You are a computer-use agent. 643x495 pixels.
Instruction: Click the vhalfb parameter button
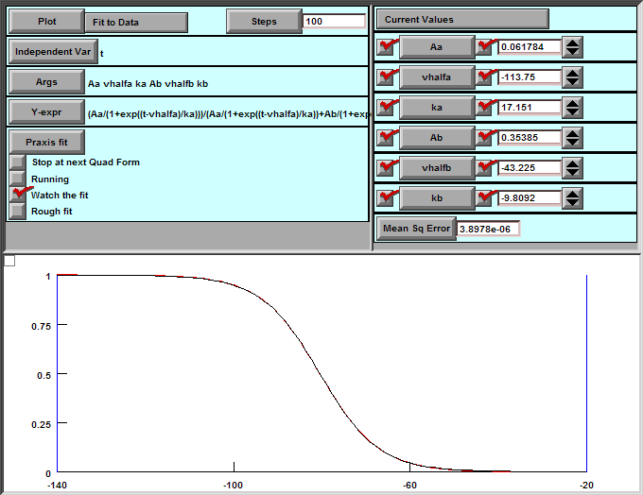437,168
